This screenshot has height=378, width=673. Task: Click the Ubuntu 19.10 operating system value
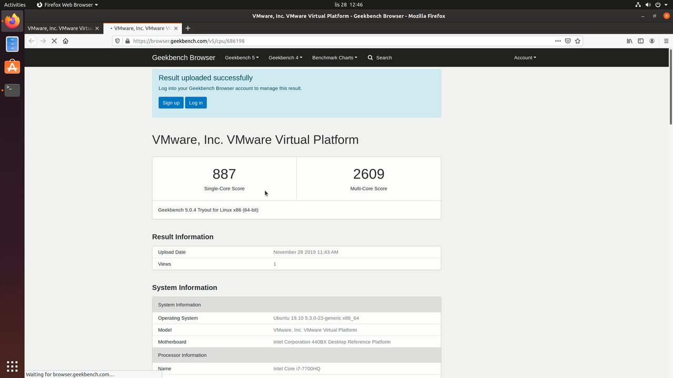pyautogui.click(x=316, y=318)
